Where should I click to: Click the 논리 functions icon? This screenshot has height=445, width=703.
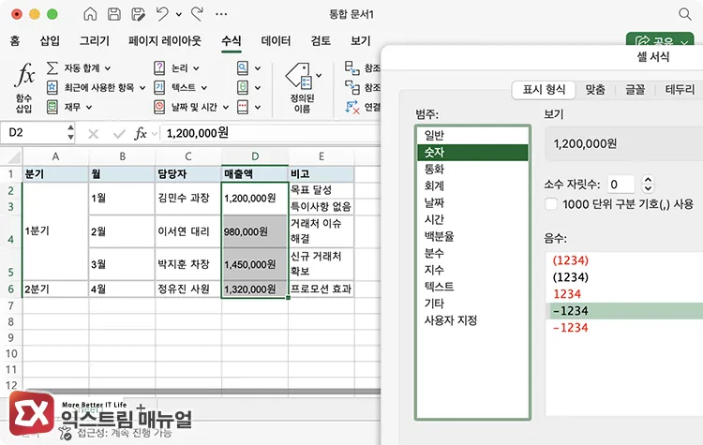159,68
